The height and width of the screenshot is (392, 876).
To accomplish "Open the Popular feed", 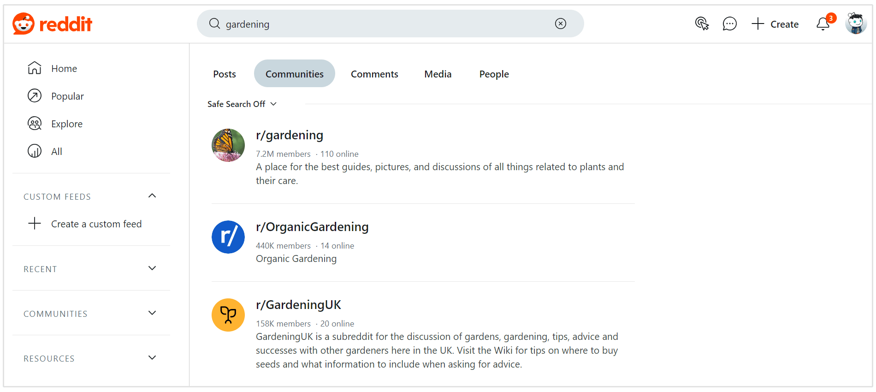I will 67,96.
